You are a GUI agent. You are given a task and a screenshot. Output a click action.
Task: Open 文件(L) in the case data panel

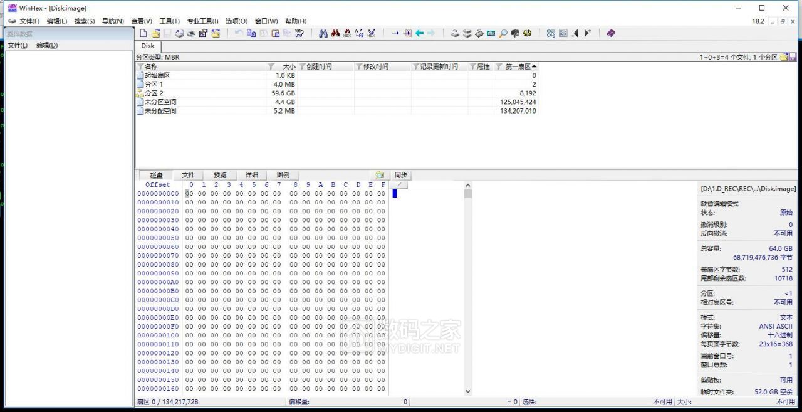coord(18,45)
